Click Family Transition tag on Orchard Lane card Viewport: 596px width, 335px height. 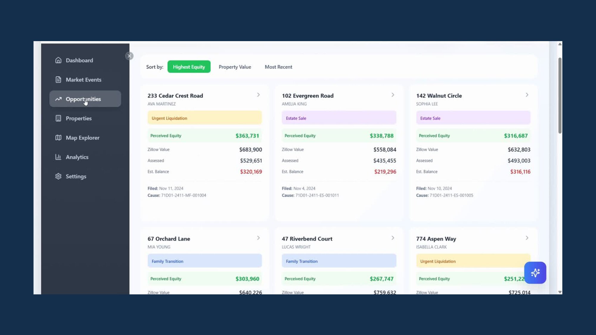(205, 261)
